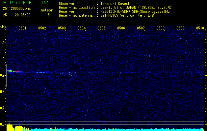The image size is (207, 131).
Task: Click the 0.8 kHz axis label
Action: [x=3, y=92]
